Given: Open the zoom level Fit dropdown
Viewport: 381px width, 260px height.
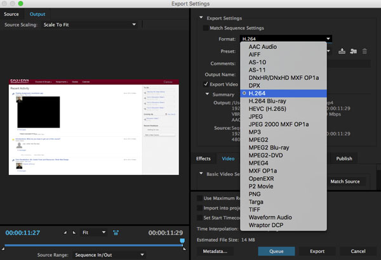Looking at the screenshot, I should (94, 233).
